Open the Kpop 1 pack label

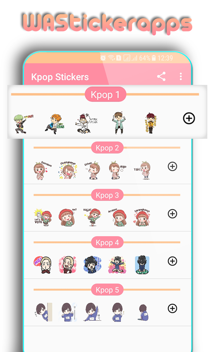[105, 94]
